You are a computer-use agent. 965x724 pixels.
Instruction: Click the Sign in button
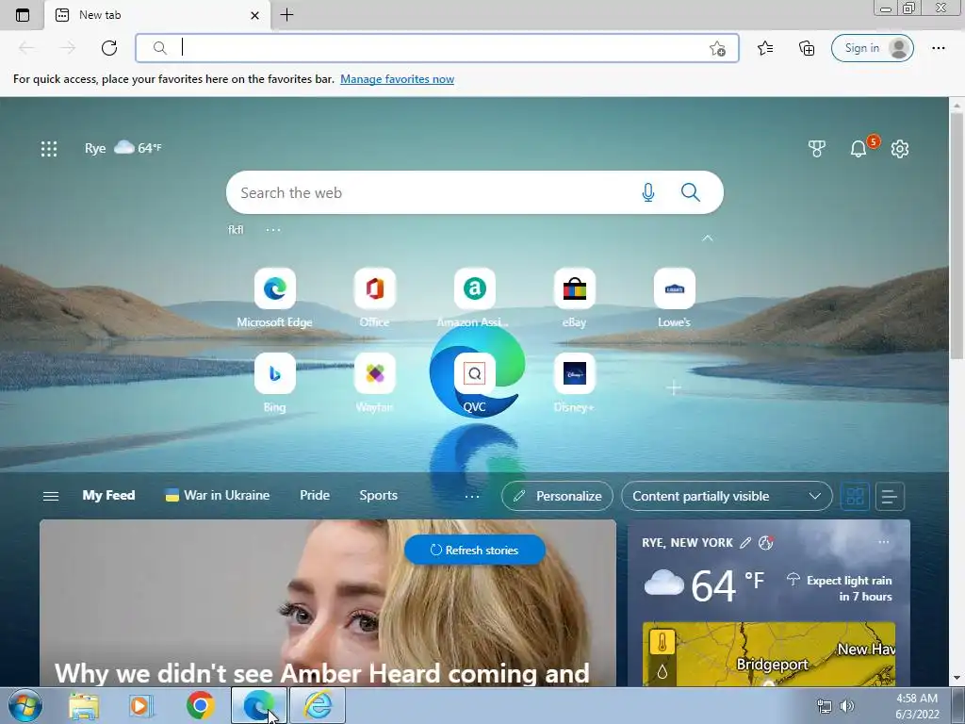click(x=872, y=48)
